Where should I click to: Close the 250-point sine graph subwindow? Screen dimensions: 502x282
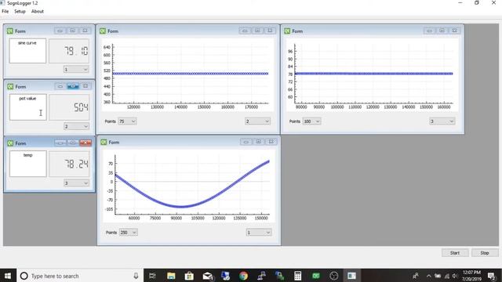point(271,142)
